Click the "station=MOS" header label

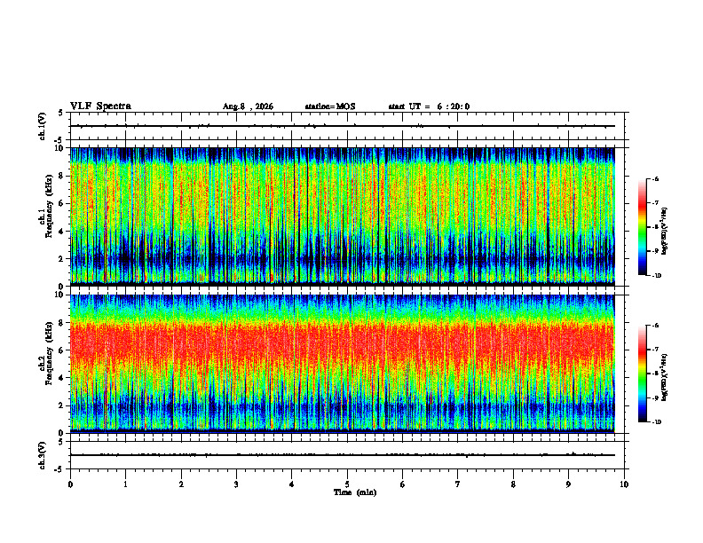pyautogui.click(x=330, y=106)
